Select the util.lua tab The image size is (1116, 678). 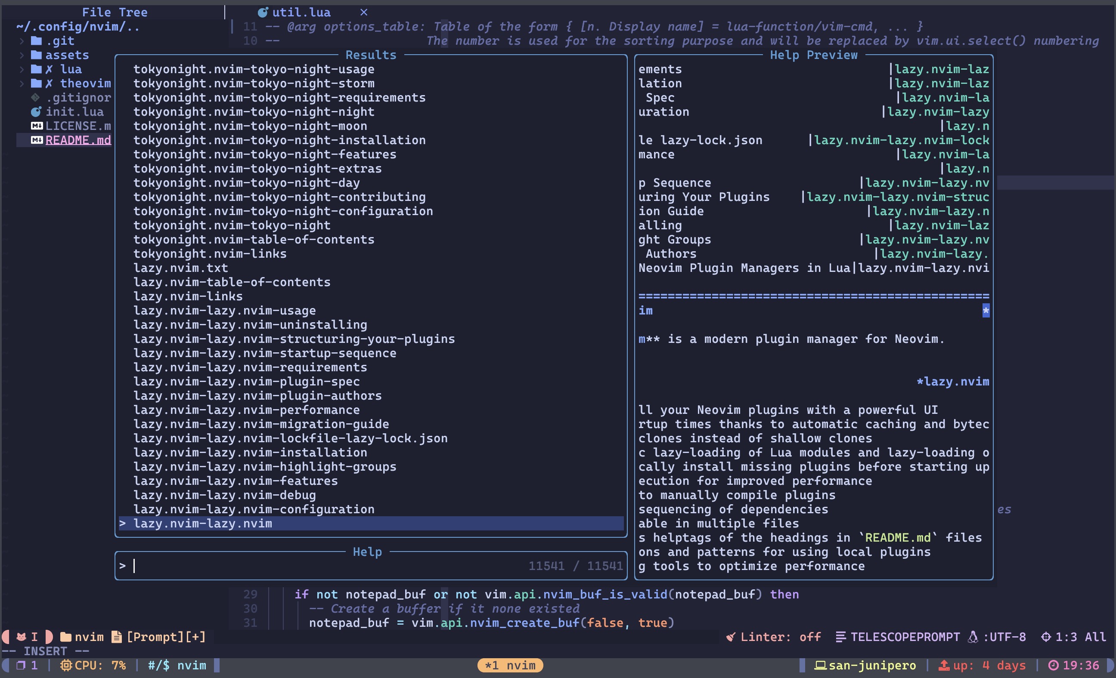[301, 12]
